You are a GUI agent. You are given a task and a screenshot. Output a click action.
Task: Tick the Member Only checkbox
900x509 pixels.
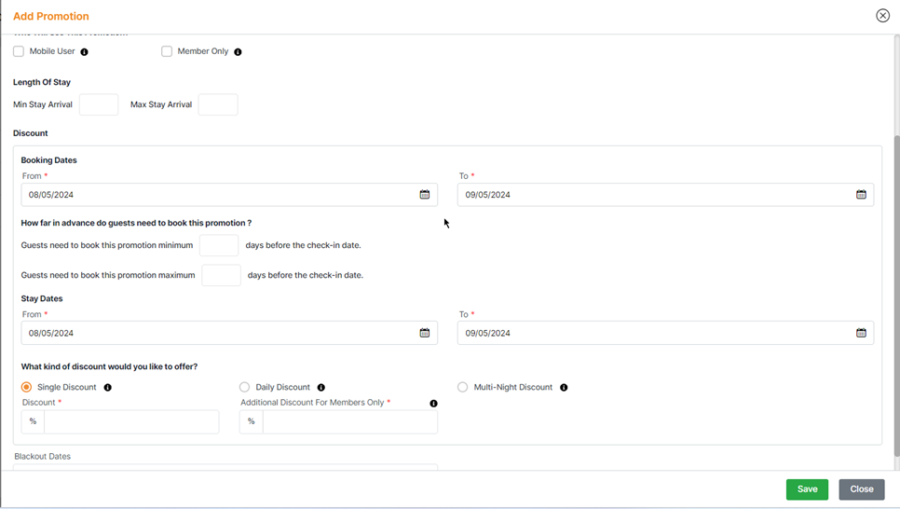click(167, 51)
